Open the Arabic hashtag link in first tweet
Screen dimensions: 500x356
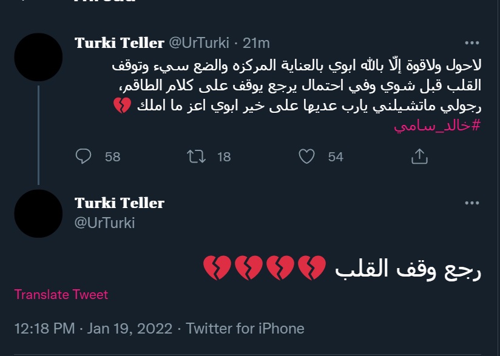coord(437,126)
